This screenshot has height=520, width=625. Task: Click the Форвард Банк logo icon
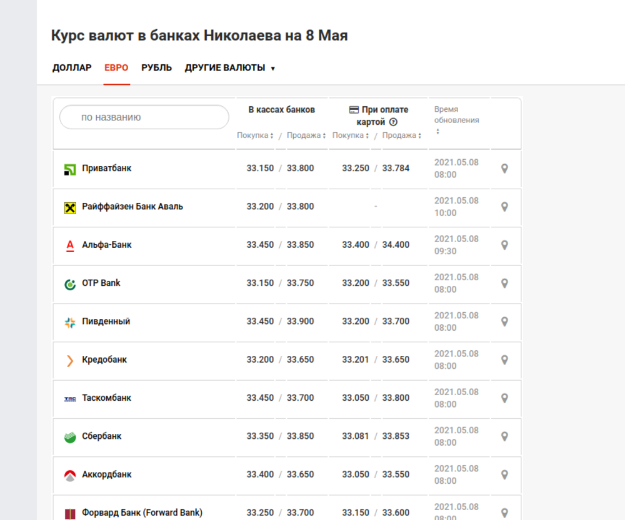point(70,514)
